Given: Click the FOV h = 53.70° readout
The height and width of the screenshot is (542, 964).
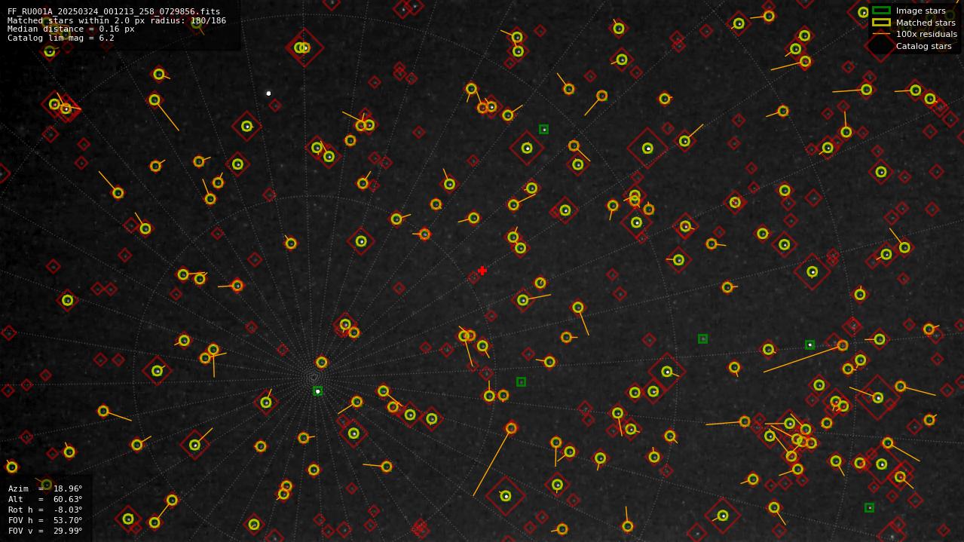Looking at the screenshot, I should coord(45,520).
